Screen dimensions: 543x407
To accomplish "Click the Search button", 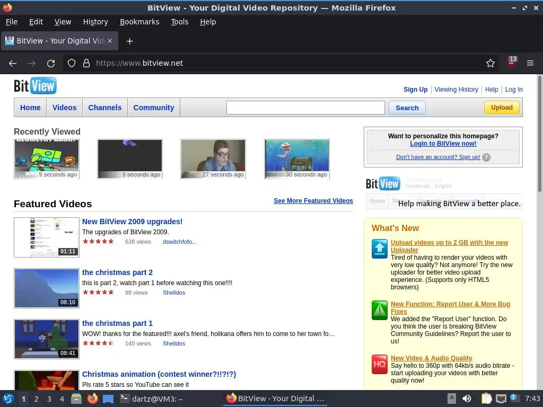I will [x=407, y=108].
